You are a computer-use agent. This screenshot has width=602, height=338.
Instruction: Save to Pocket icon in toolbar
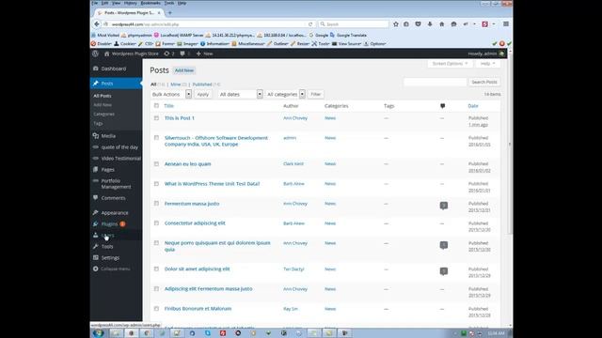click(x=418, y=24)
